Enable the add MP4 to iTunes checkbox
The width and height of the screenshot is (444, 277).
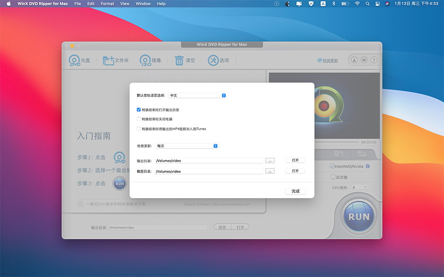[x=139, y=129]
